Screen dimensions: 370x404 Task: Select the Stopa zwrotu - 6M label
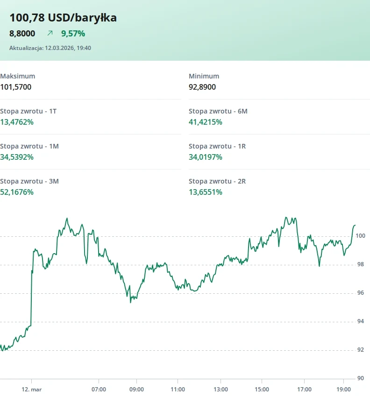point(218,111)
